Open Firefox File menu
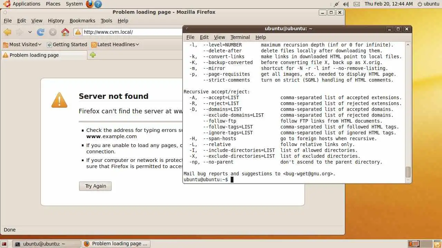Screen dimensions: 442x248 pos(8,21)
